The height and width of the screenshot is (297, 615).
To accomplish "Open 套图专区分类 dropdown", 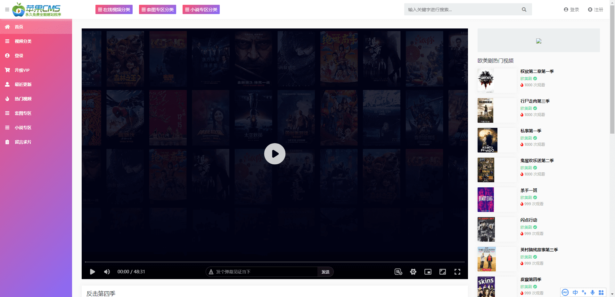I will [x=158, y=10].
